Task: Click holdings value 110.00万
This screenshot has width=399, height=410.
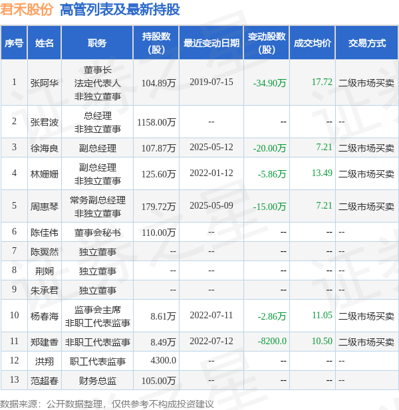Action: click(x=158, y=233)
